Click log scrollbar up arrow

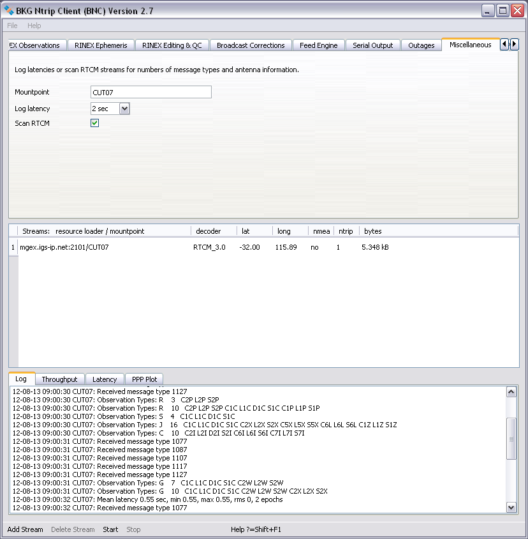tap(511, 392)
